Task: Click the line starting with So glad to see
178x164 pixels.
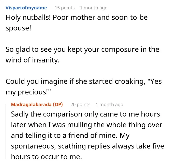Action: pos(82,50)
